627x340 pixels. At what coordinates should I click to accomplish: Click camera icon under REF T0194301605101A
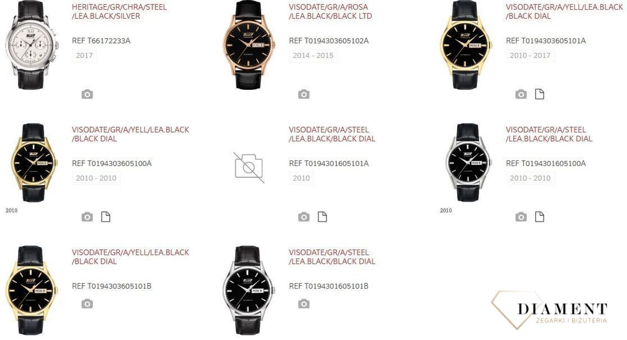pos(304,217)
